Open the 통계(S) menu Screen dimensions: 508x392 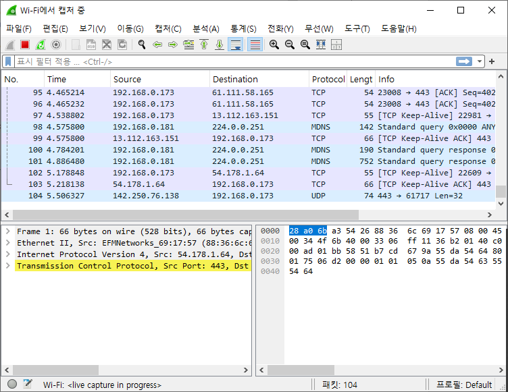coord(243,28)
